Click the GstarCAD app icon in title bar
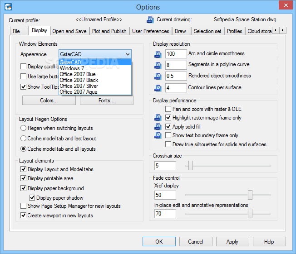Screen dimensions: 296x254 click(8, 7)
